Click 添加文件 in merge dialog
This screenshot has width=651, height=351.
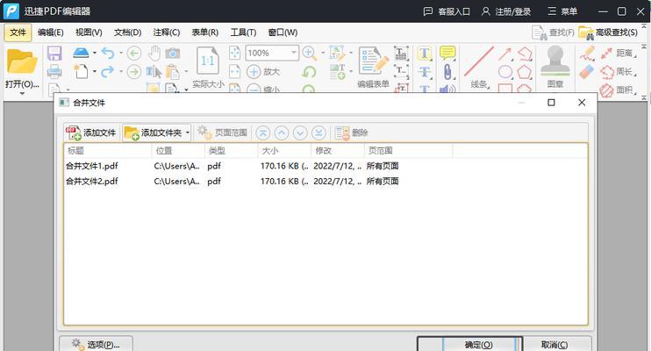point(91,133)
